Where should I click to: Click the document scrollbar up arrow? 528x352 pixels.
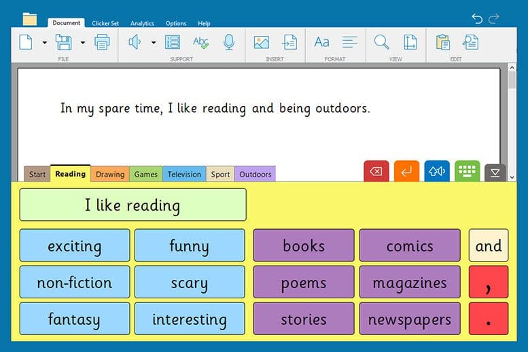click(x=512, y=67)
